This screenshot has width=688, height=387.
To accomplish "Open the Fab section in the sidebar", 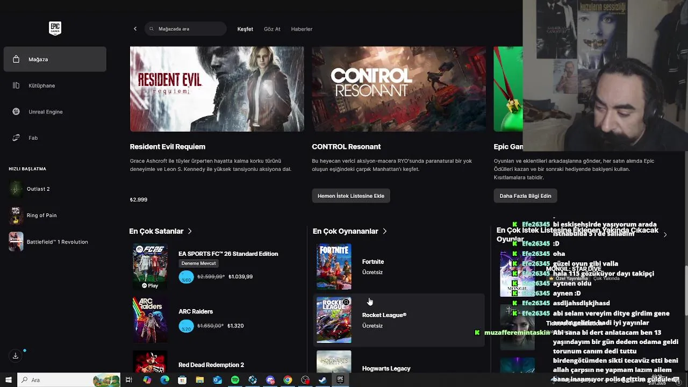I will tap(55, 138).
